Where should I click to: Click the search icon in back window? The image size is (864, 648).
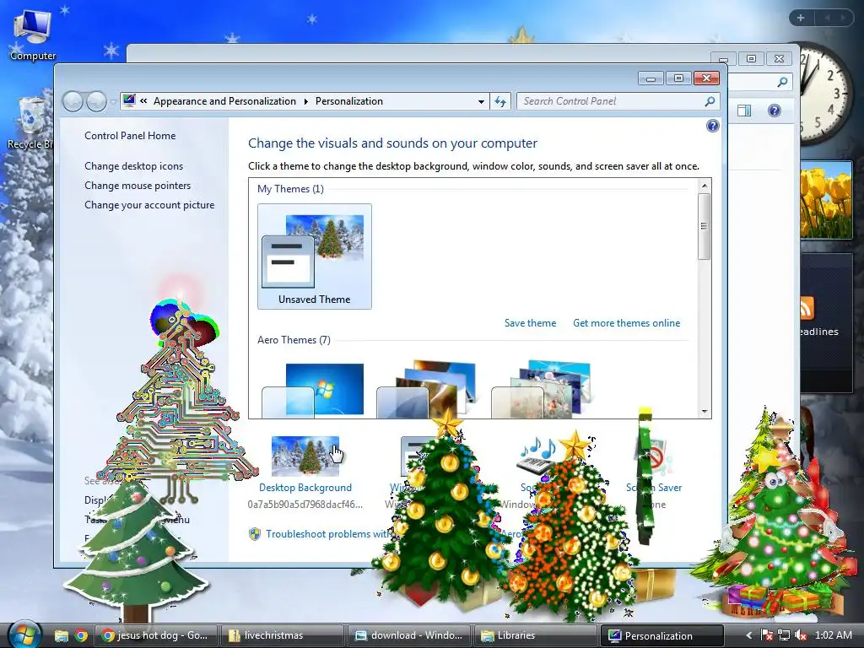click(782, 82)
